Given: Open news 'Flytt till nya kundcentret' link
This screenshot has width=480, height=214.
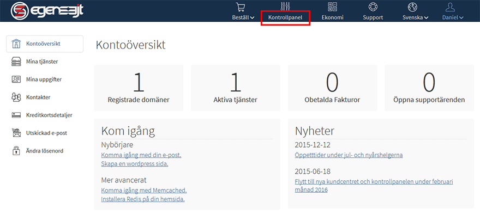Looking at the screenshot, I should [374, 186].
